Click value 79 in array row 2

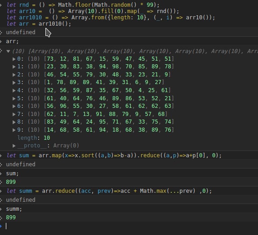[x=89, y=75]
